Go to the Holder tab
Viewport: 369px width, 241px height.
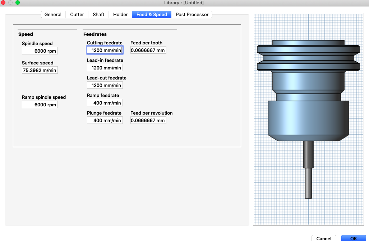[120, 15]
